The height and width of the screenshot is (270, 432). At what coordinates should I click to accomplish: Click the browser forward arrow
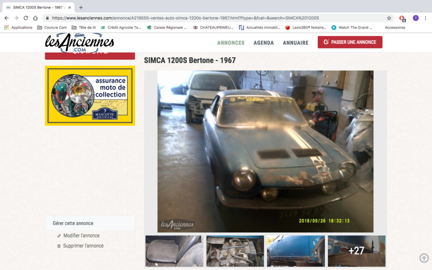pos(16,18)
